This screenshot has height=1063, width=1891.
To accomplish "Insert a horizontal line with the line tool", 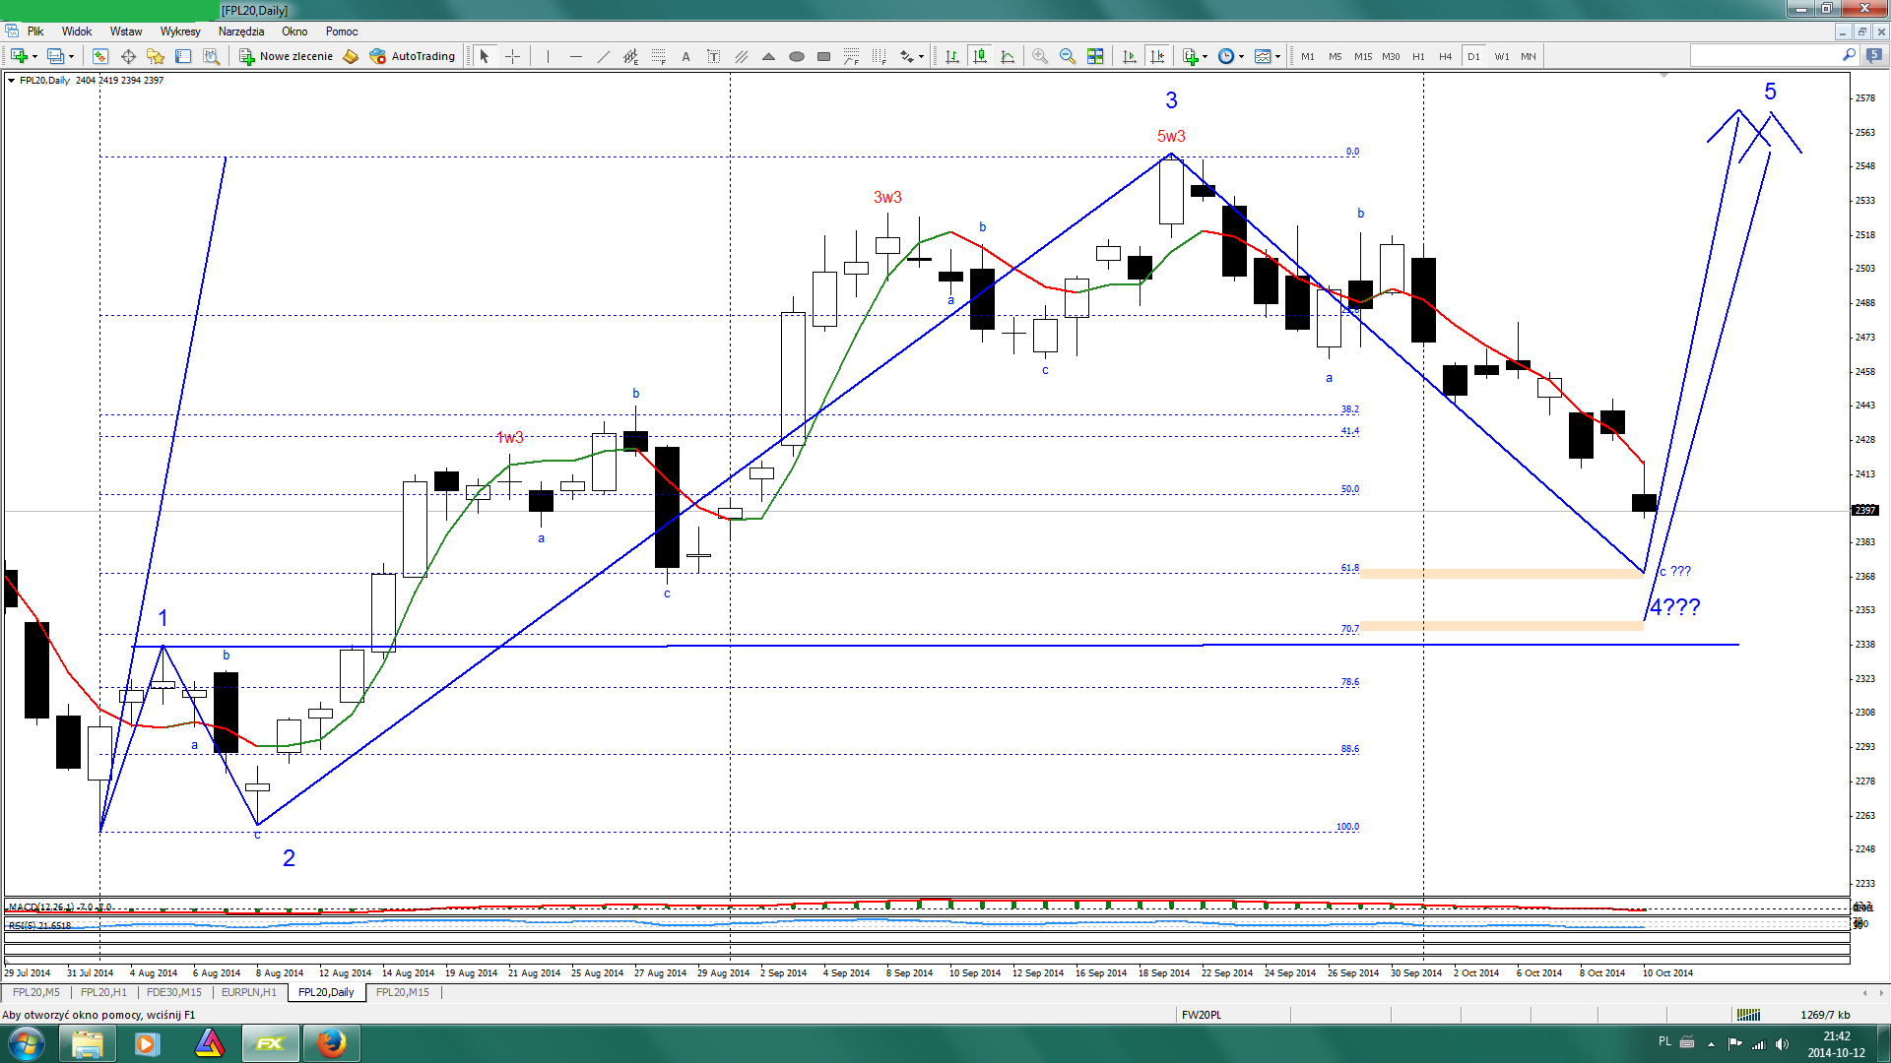I will [576, 56].
